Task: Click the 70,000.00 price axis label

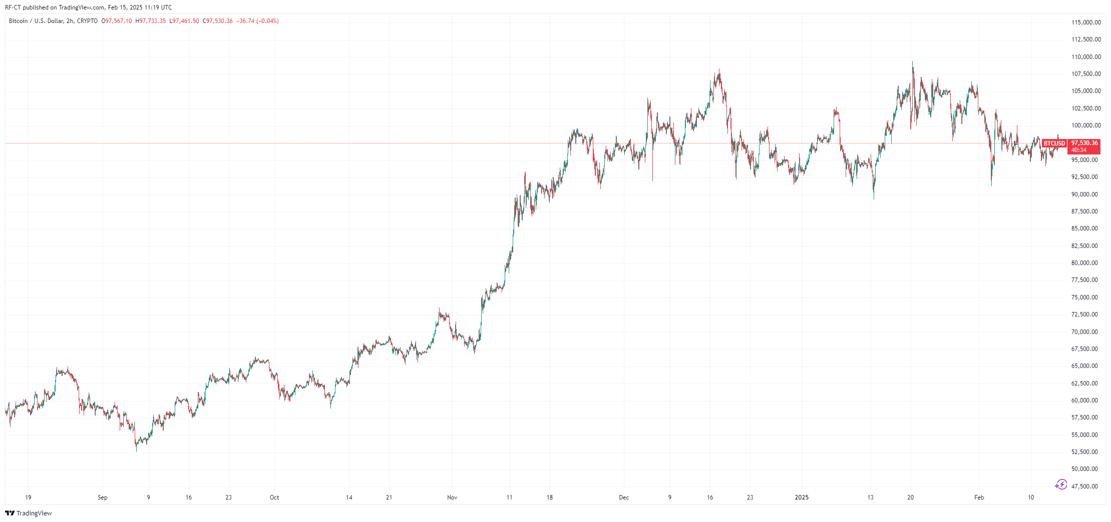Action: pyautogui.click(x=1084, y=332)
